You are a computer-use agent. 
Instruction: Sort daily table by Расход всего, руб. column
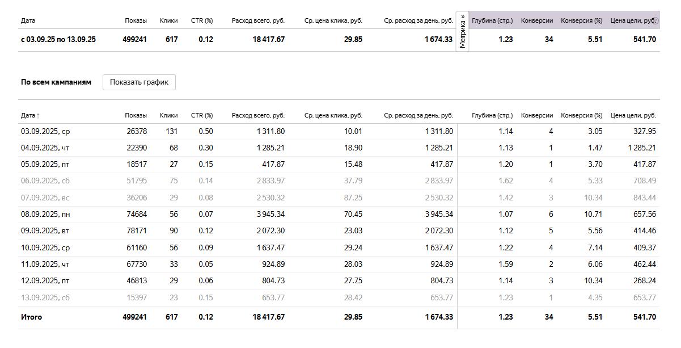[258, 115]
